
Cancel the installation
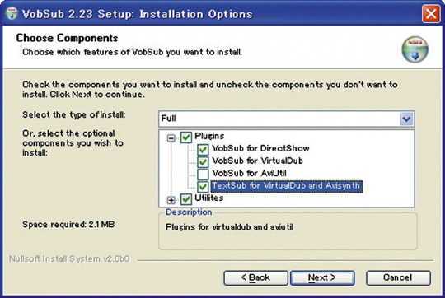pos(398,277)
